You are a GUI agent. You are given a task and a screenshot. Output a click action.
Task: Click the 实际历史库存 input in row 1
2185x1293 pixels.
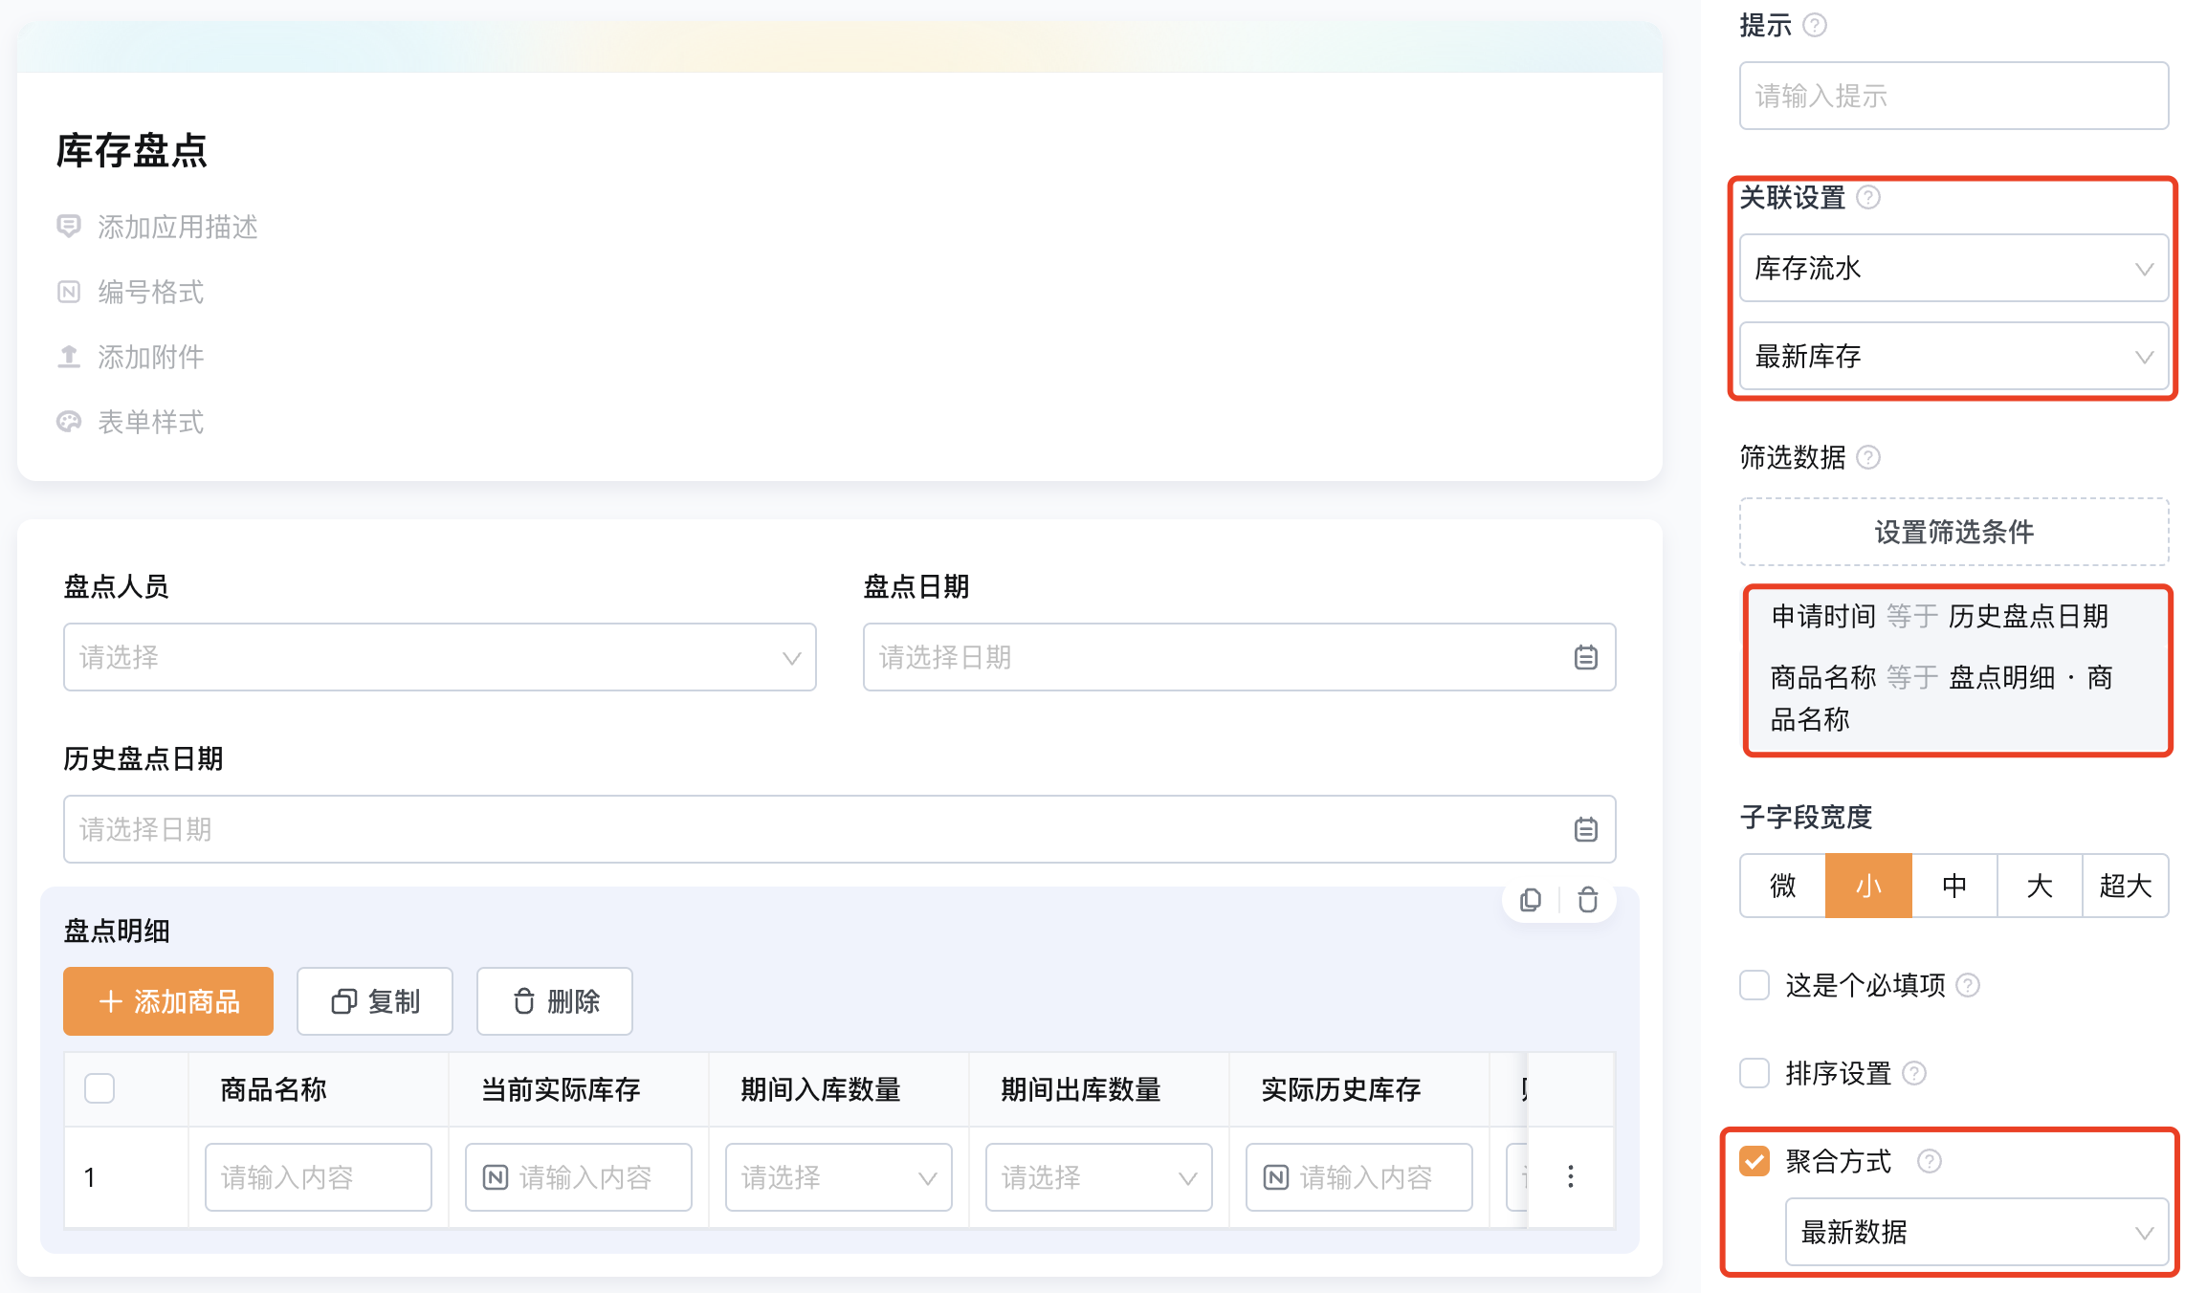click(1359, 1177)
